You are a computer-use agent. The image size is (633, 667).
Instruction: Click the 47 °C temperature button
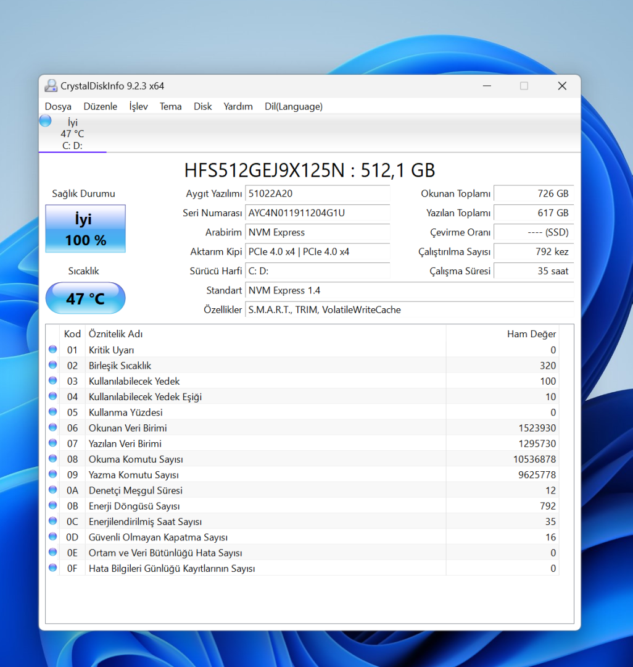[x=85, y=299]
